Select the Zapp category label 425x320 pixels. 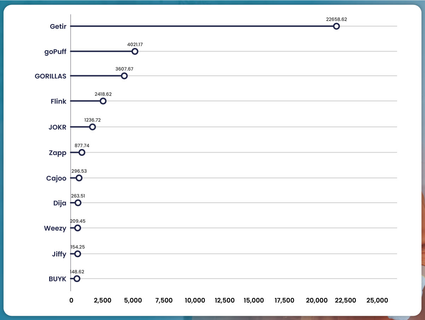[x=58, y=153]
